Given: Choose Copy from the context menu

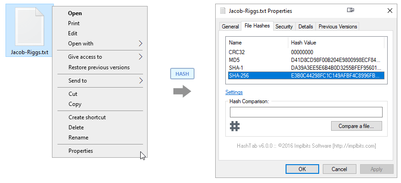Looking at the screenshot, I should [75, 104].
